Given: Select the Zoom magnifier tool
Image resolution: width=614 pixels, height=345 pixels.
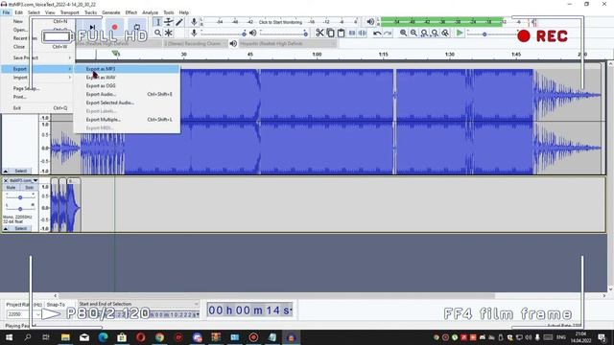Looking at the screenshot, I should [x=157, y=33].
